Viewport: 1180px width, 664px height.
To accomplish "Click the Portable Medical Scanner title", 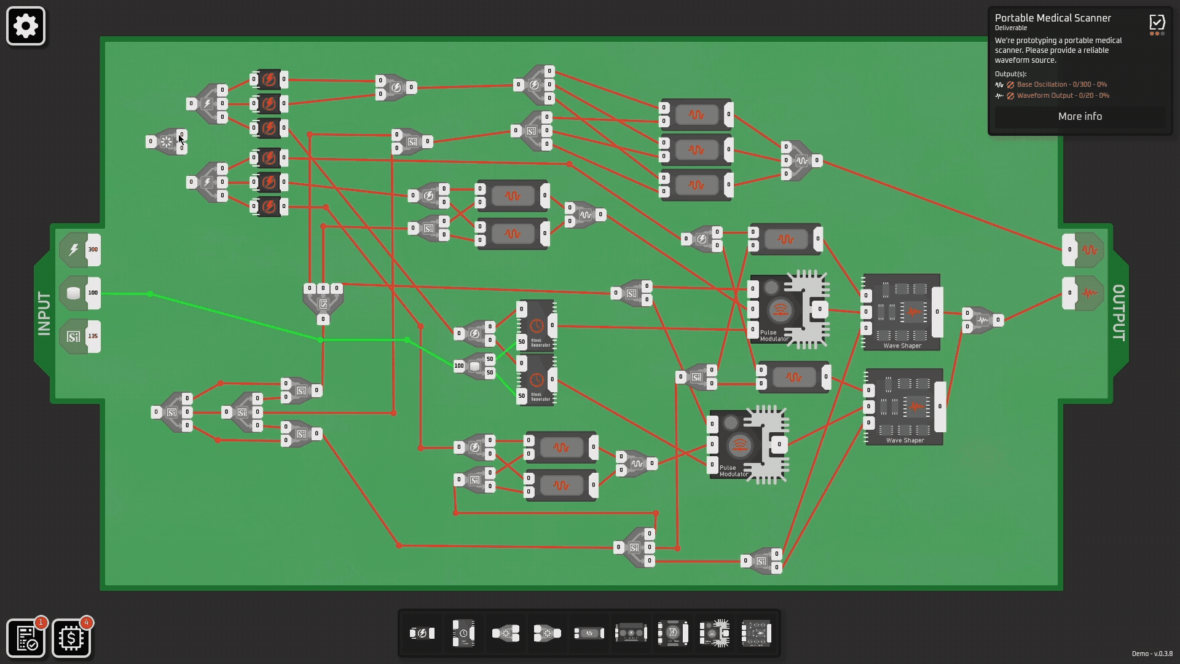I will (x=1053, y=18).
